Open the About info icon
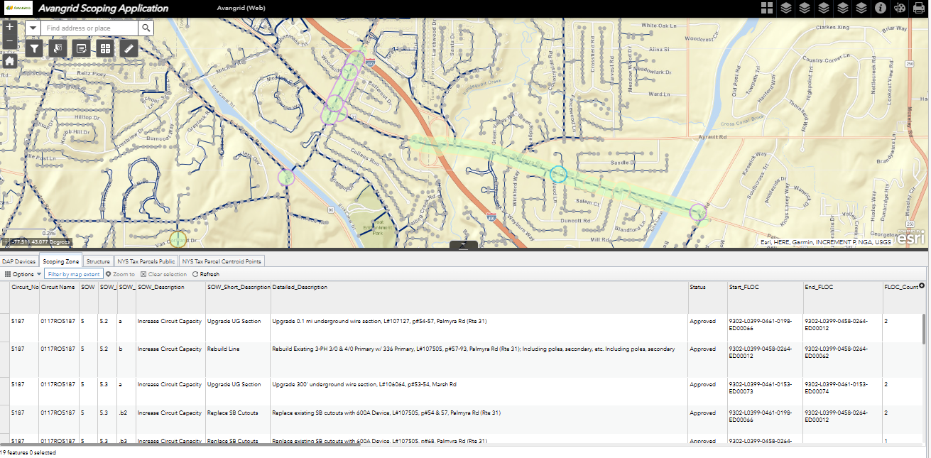Viewport: 931px width, 458px height. 880,8
